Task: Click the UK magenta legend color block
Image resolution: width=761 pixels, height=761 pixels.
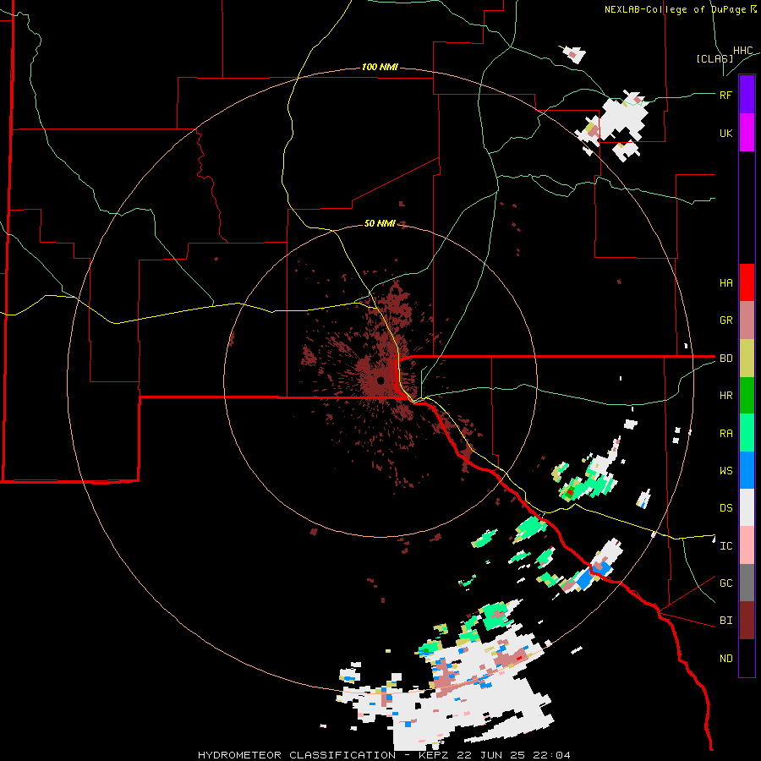Action: click(x=747, y=133)
